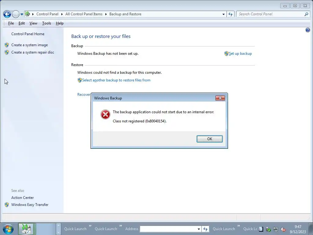This screenshot has height=235, width=313.
Task: Go to Control Panel Home
Action: [x=28, y=34]
